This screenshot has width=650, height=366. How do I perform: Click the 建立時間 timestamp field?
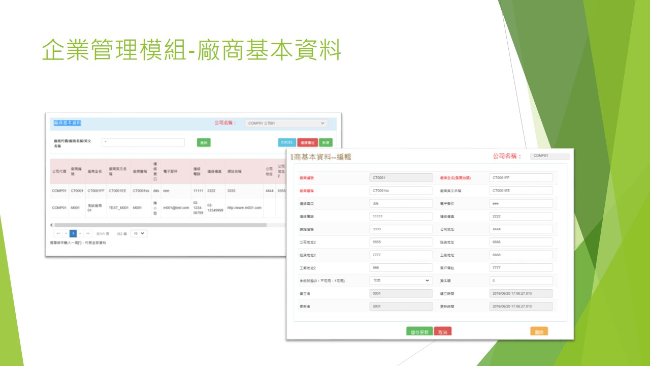click(521, 293)
